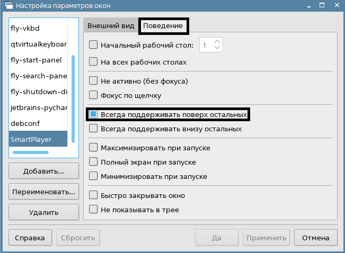The image size is (345, 253).
Task: Close the dialog with Отмена
Action: 316,238
